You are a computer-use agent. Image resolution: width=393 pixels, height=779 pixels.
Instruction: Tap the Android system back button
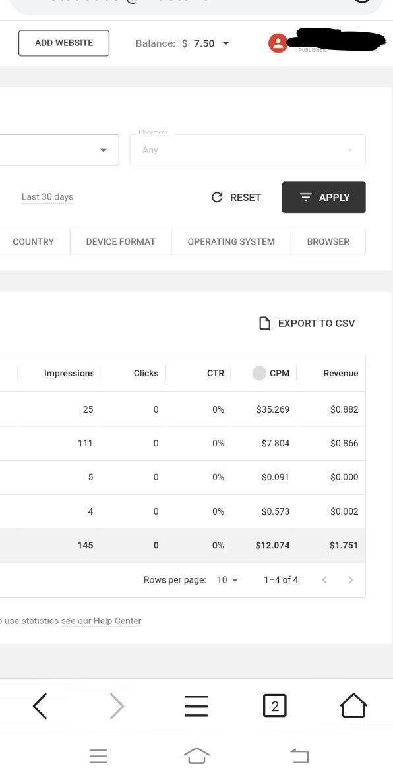coord(299,756)
